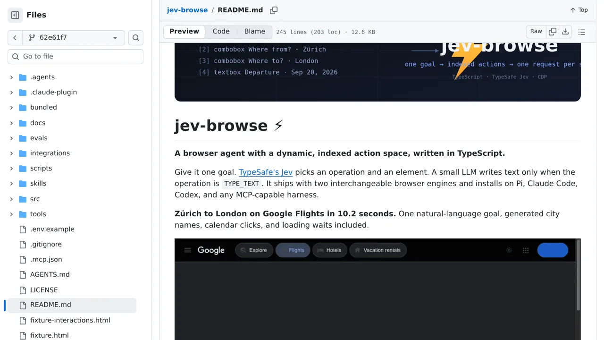604x340 pixels.
Task: Click the Google apps grid icon in demo
Action: (x=526, y=250)
